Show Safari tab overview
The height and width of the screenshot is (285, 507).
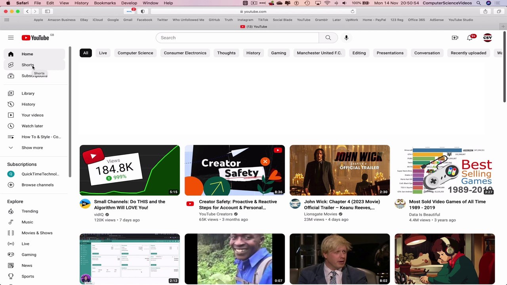click(499, 11)
